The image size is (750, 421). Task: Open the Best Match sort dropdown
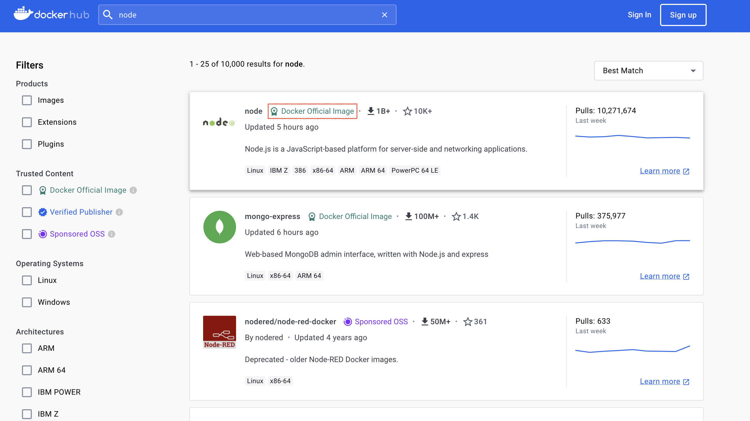pyautogui.click(x=648, y=70)
